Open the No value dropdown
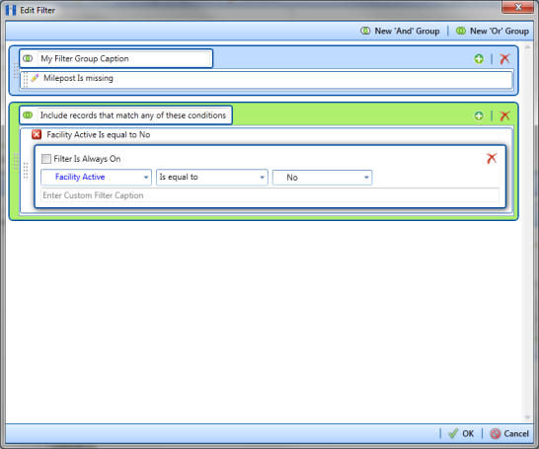Image resolution: width=539 pixels, height=449 pixels. click(322, 178)
